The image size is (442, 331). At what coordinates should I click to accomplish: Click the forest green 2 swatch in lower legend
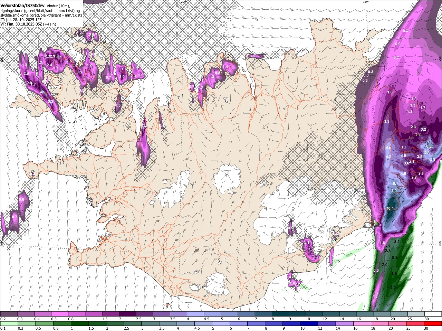[x=115, y=323]
